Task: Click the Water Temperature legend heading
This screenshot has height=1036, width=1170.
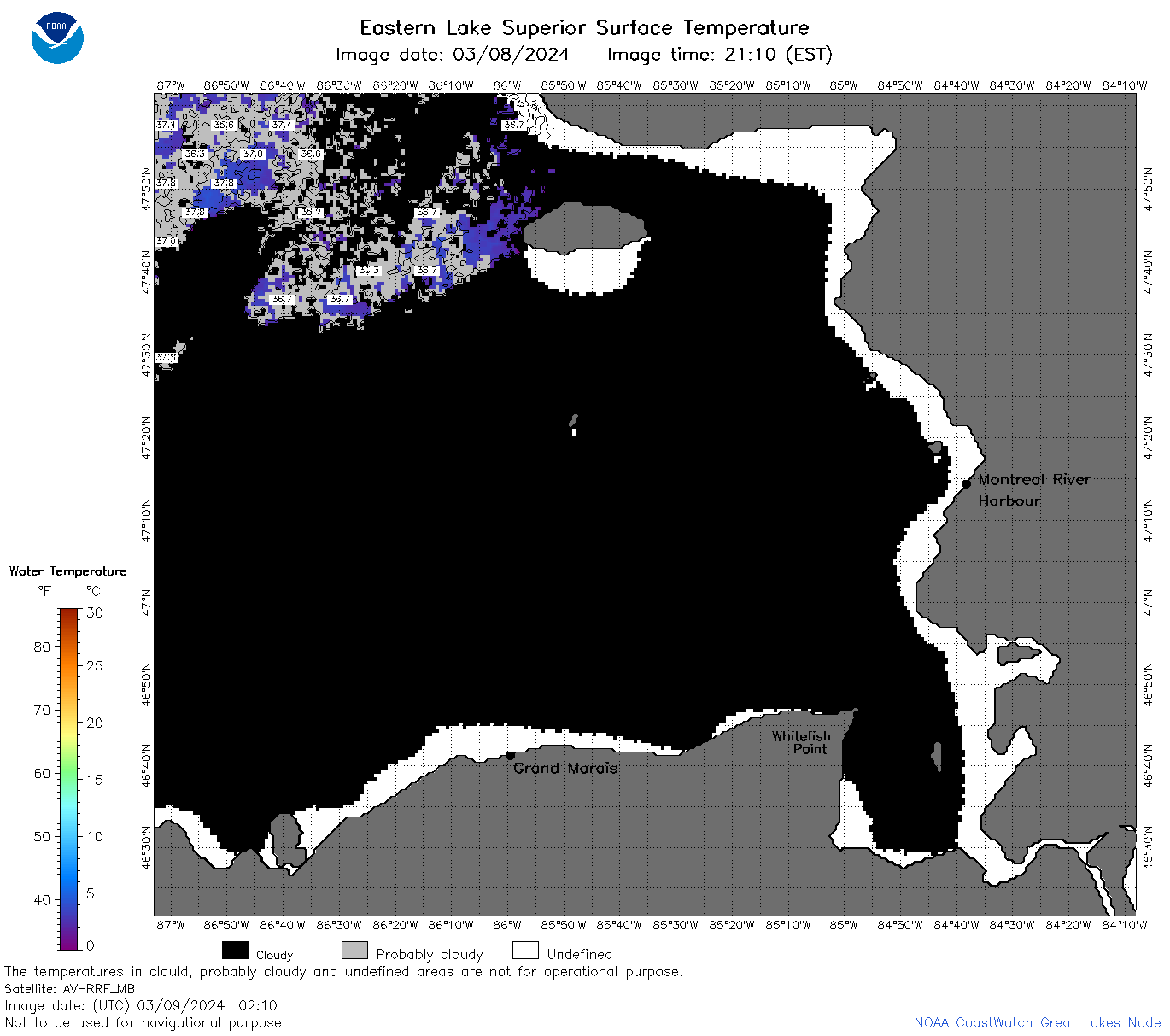Action: pos(67,571)
